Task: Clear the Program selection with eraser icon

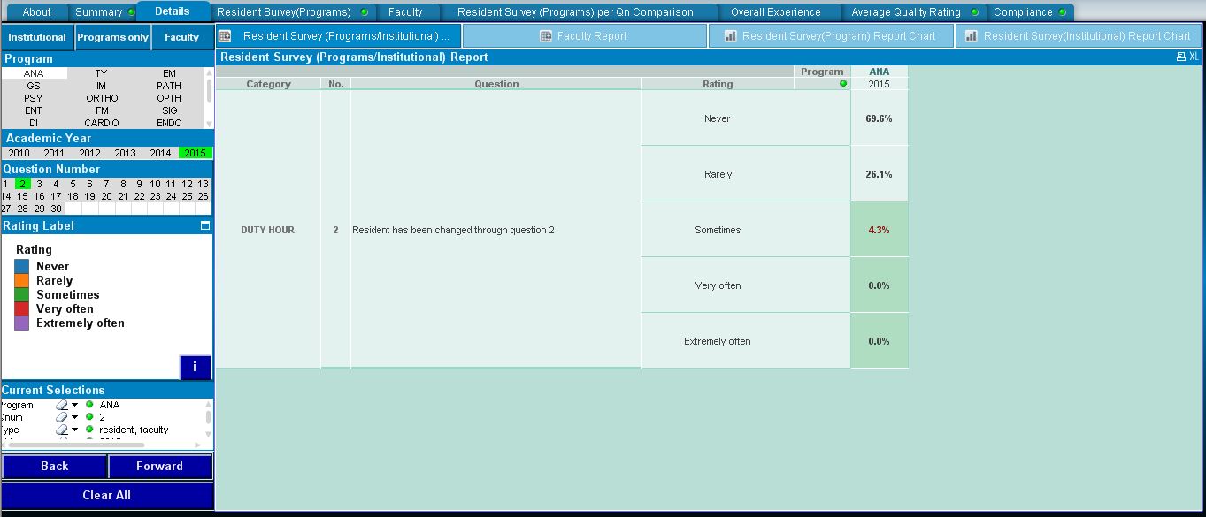Action: [x=62, y=405]
